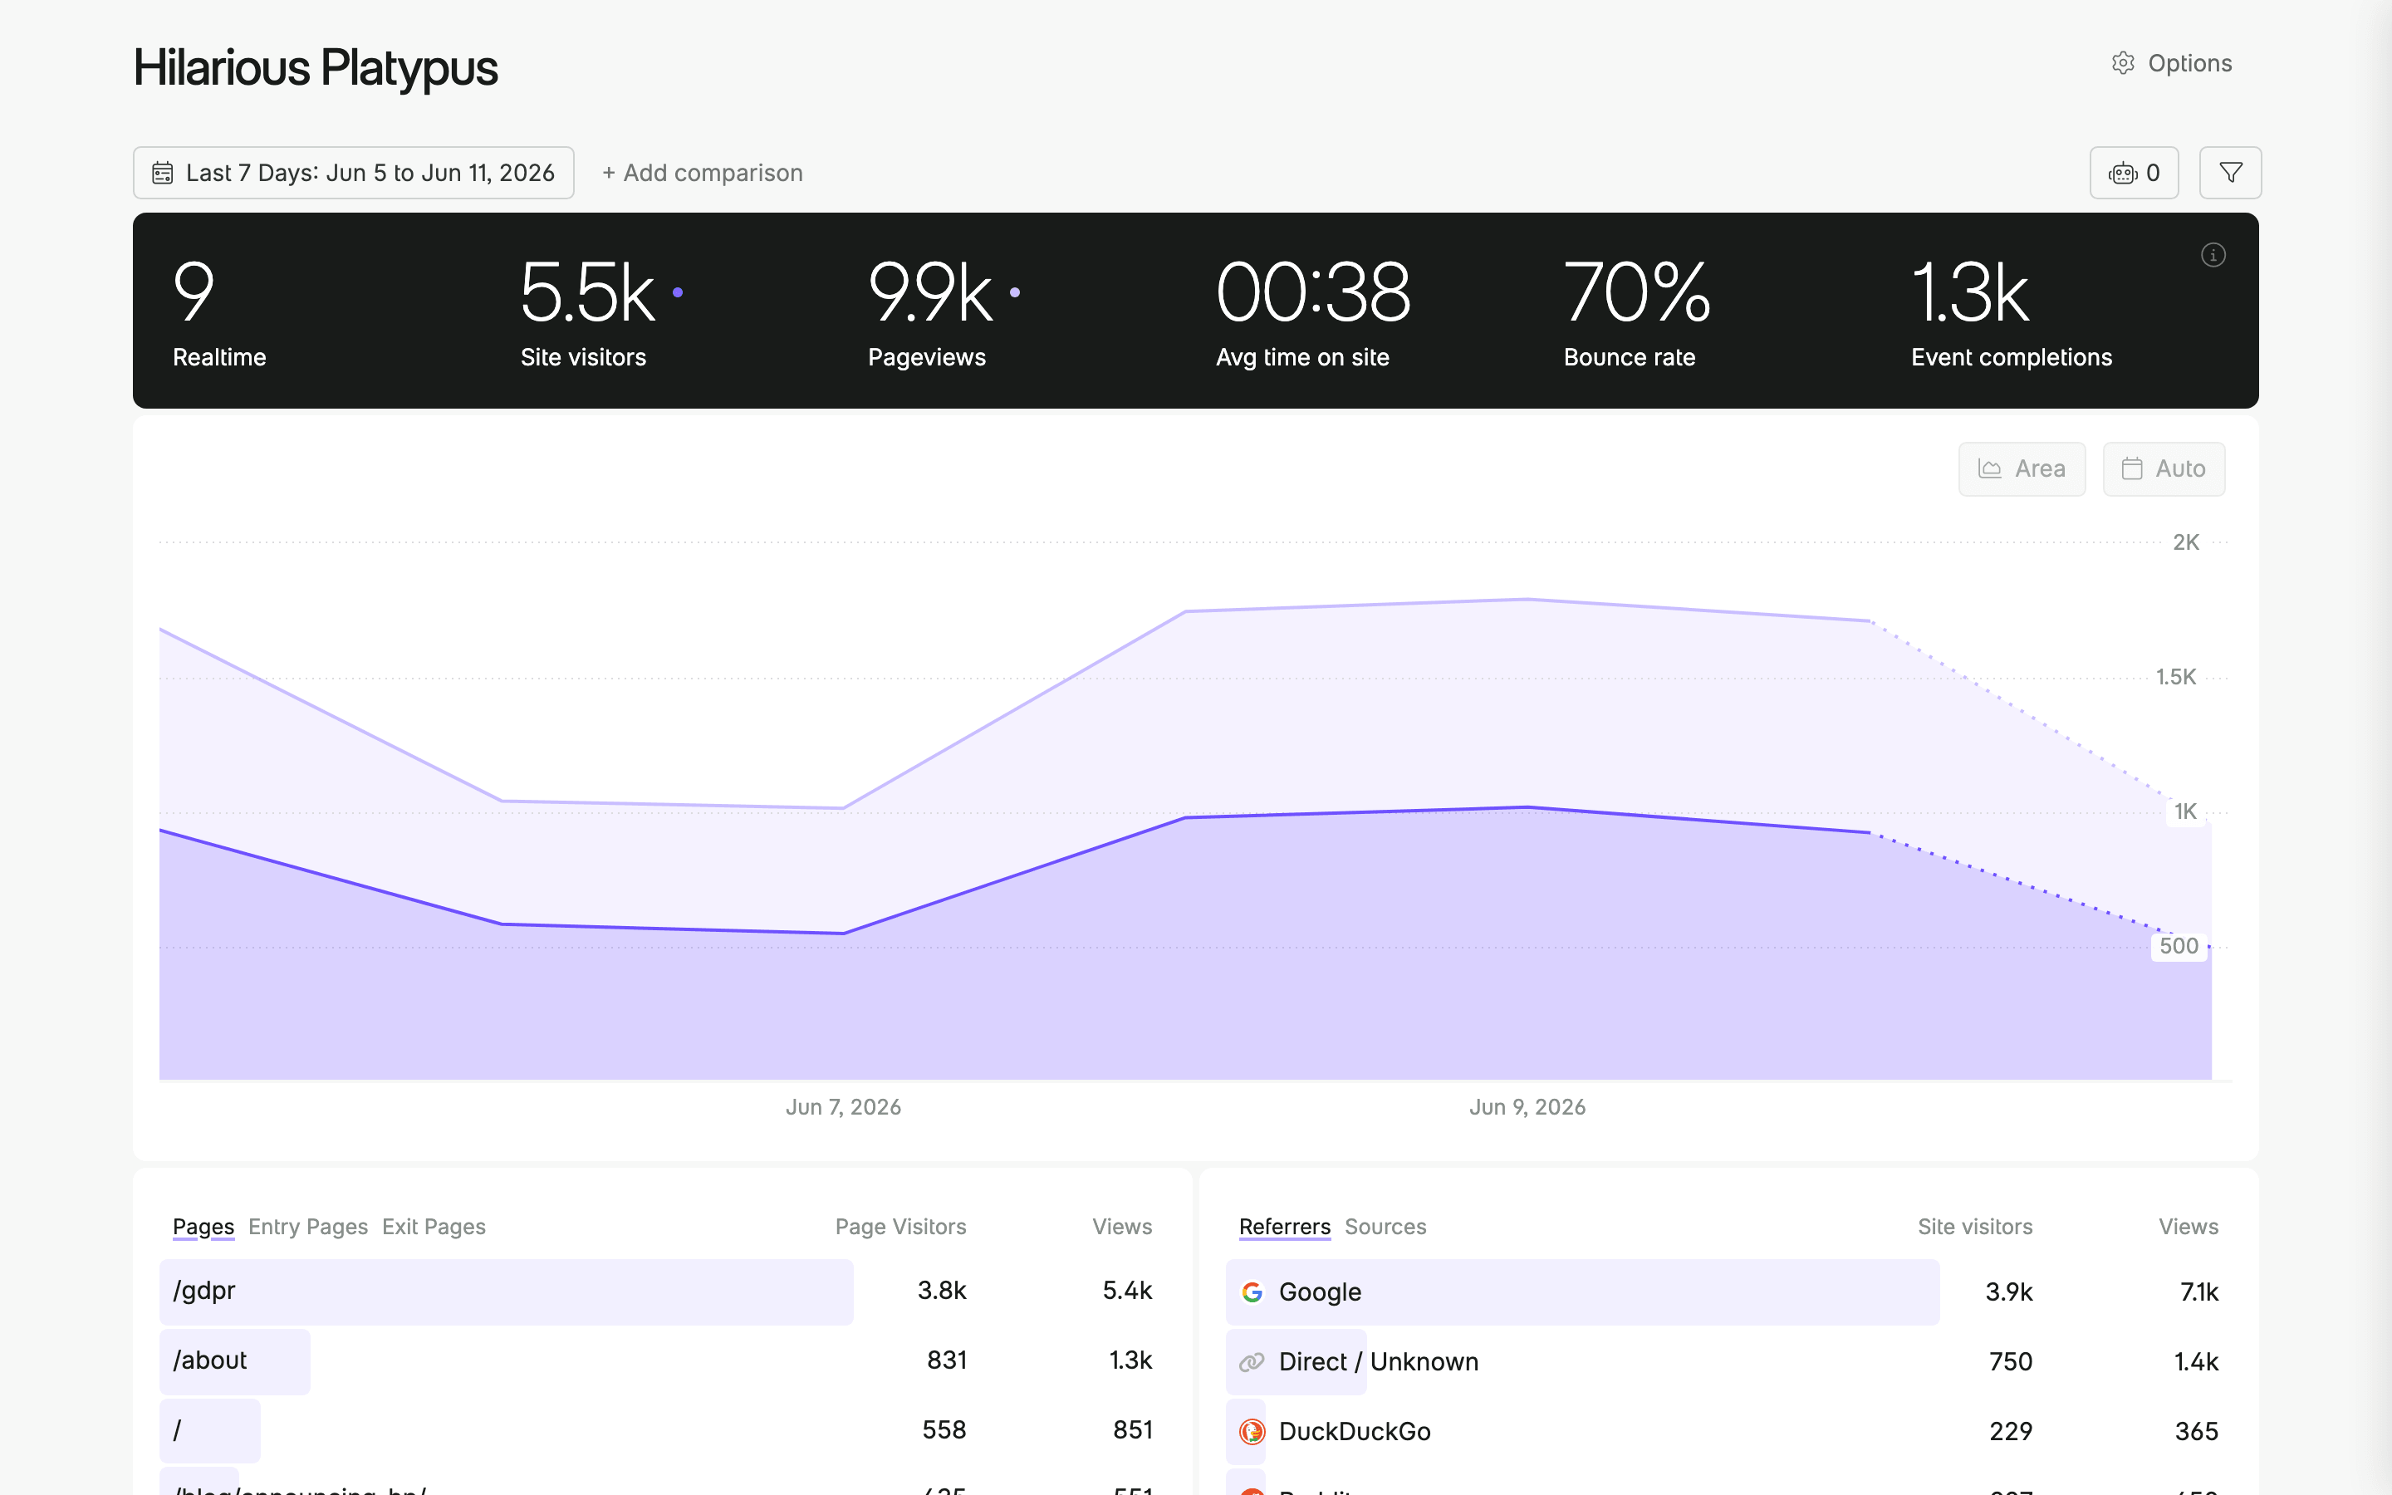2392x1495 pixels.
Task: Click 229 visitors value for DuckDuckGo
Action: 2011,1431
